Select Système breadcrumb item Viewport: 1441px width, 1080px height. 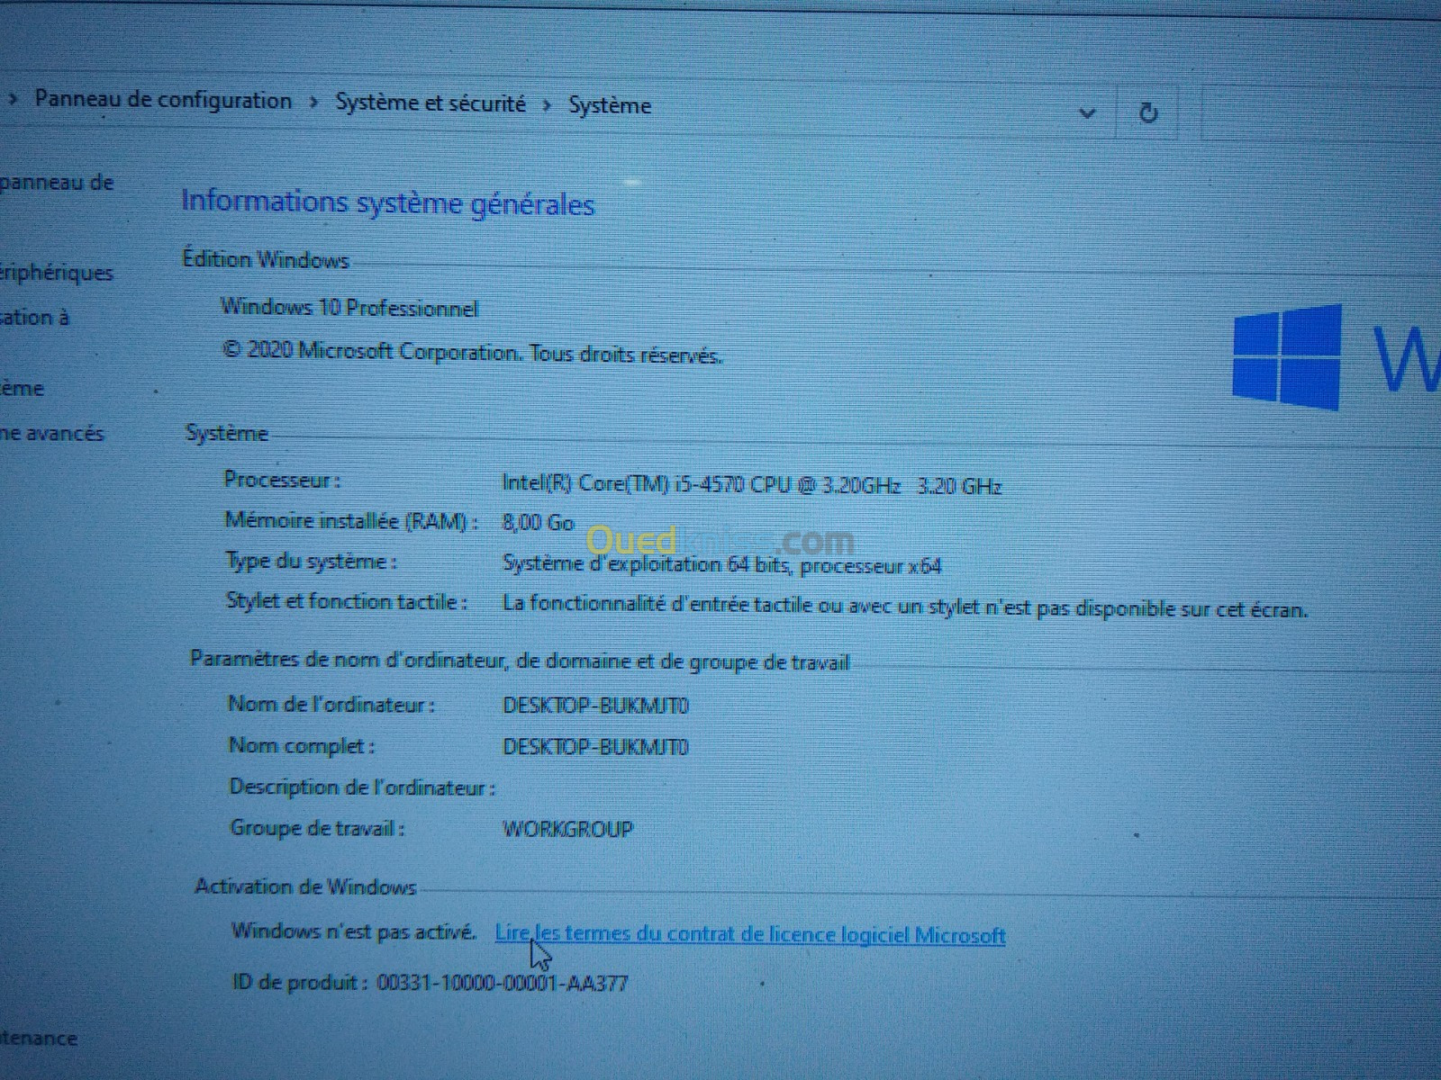point(610,105)
